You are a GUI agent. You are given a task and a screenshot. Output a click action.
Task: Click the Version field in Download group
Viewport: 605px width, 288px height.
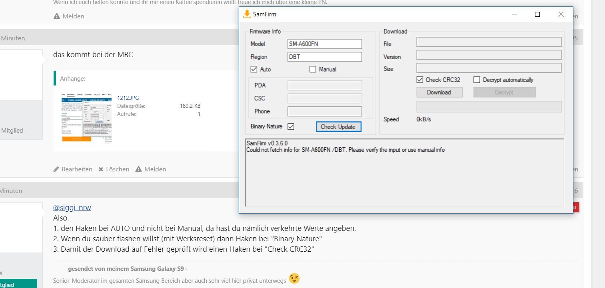point(489,55)
